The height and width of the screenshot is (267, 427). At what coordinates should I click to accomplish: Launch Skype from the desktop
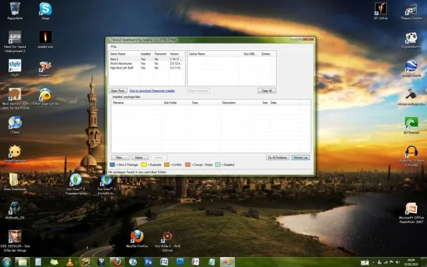coord(45,11)
